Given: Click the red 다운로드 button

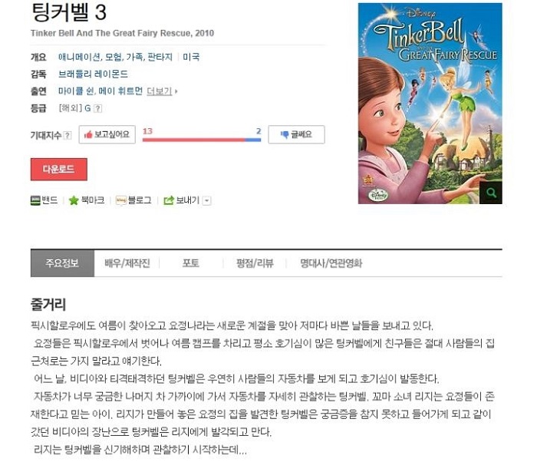Looking at the screenshot, I should (59, 169).
